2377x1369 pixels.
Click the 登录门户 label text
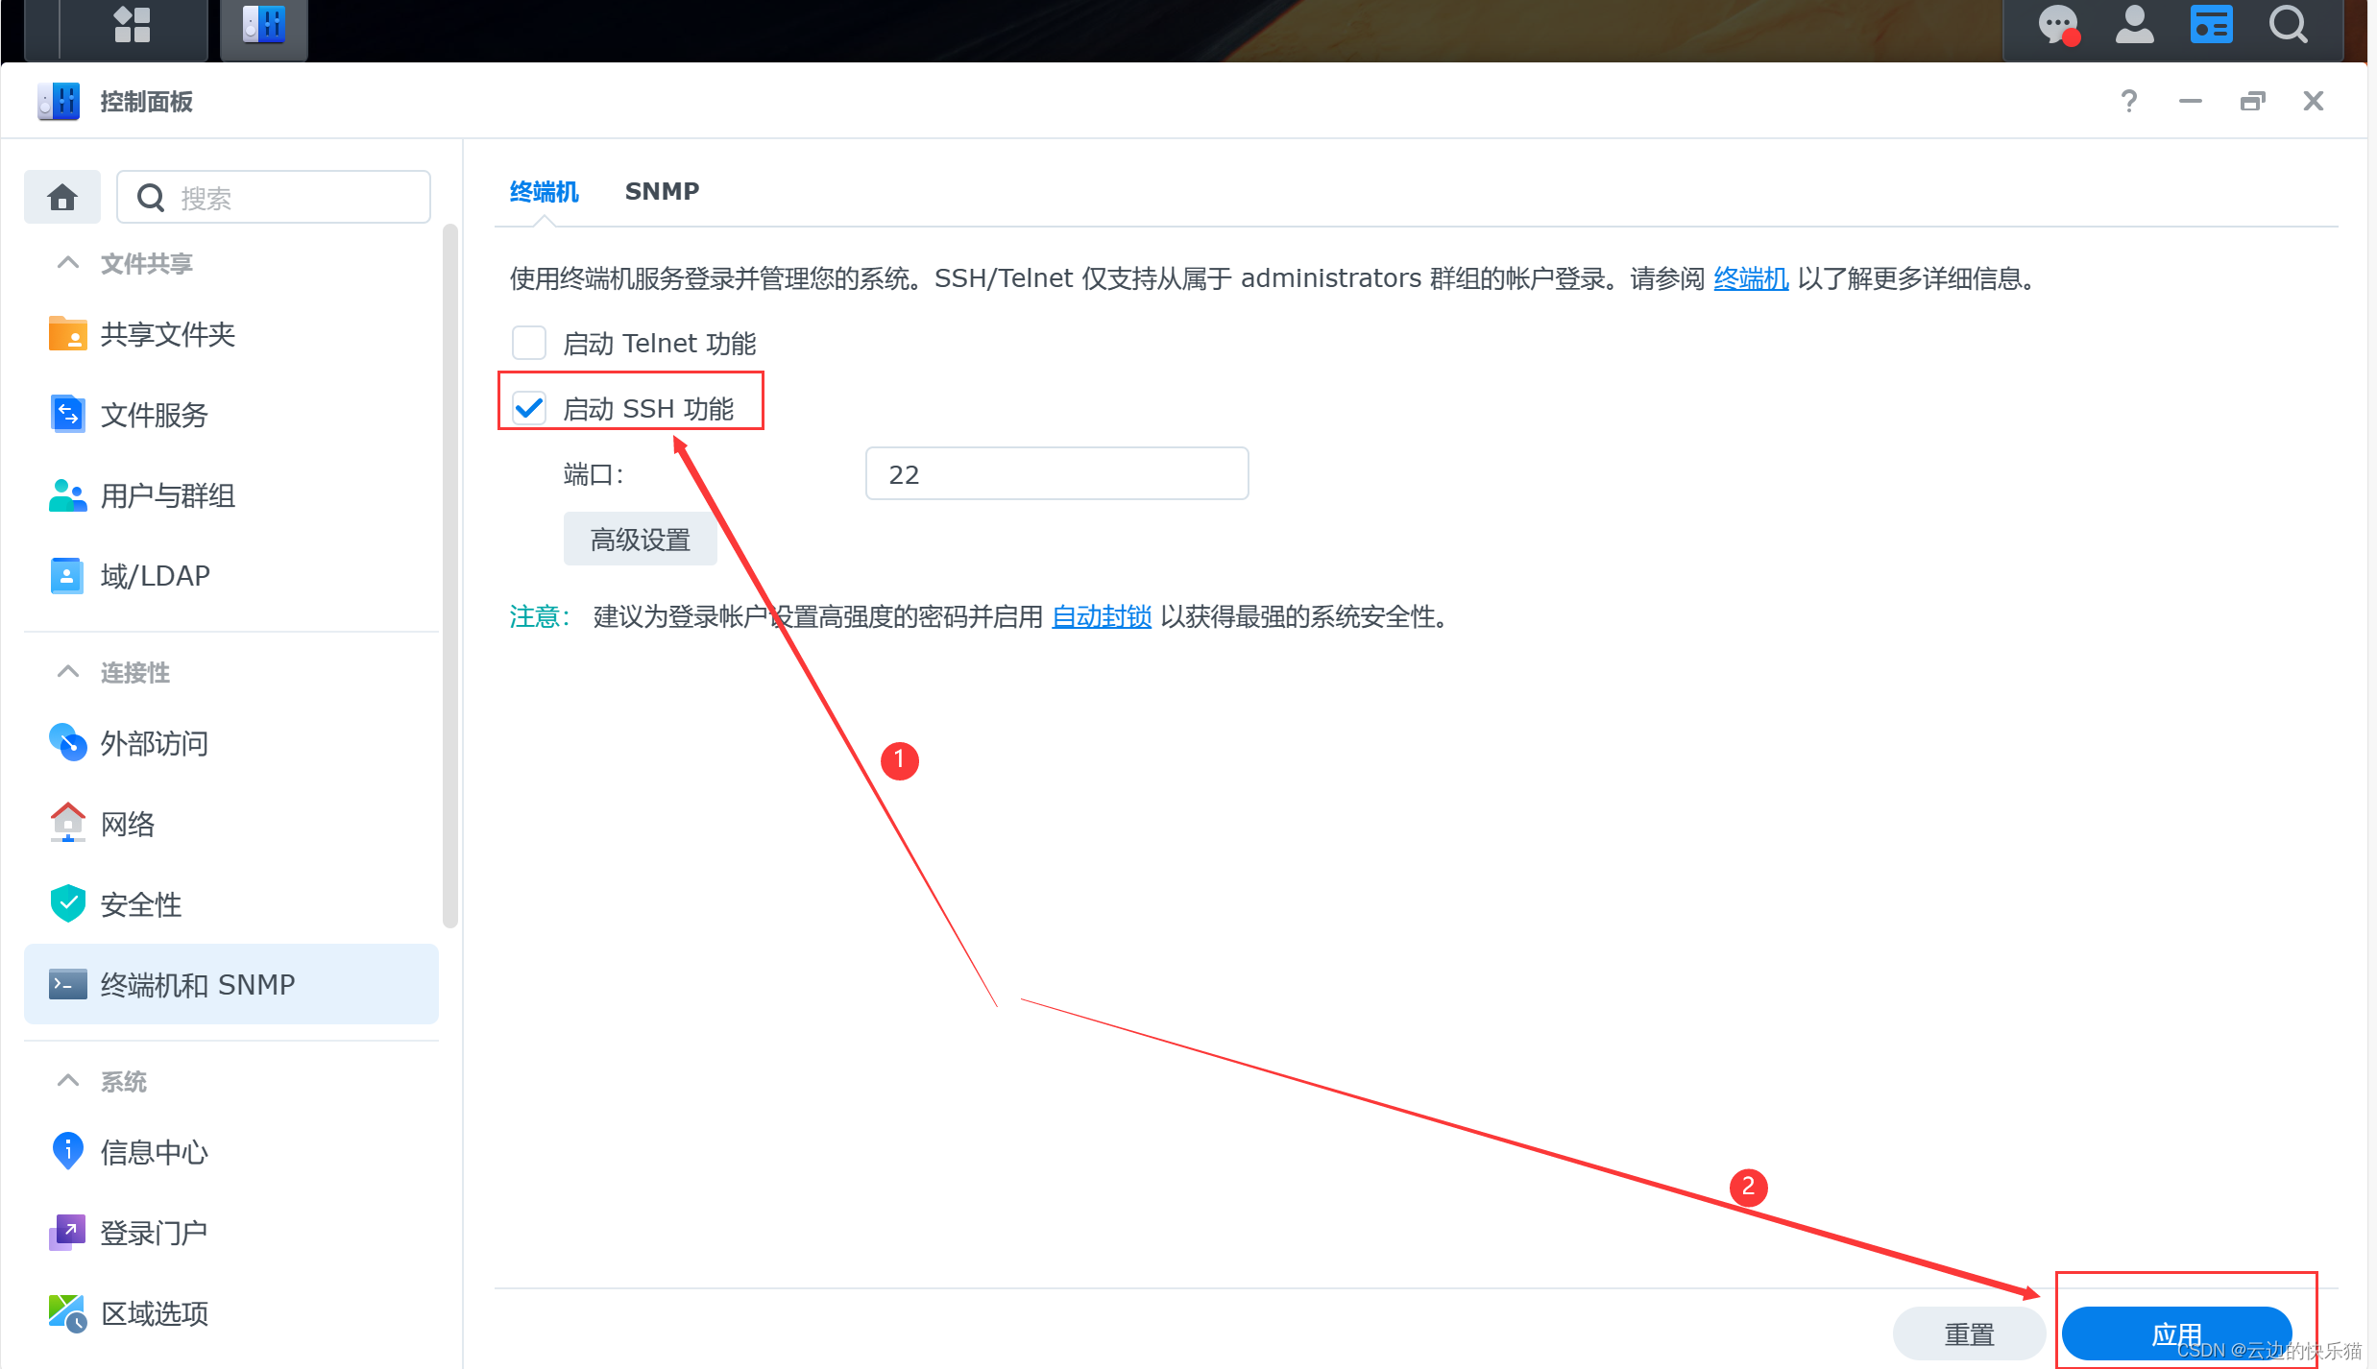155,1233
